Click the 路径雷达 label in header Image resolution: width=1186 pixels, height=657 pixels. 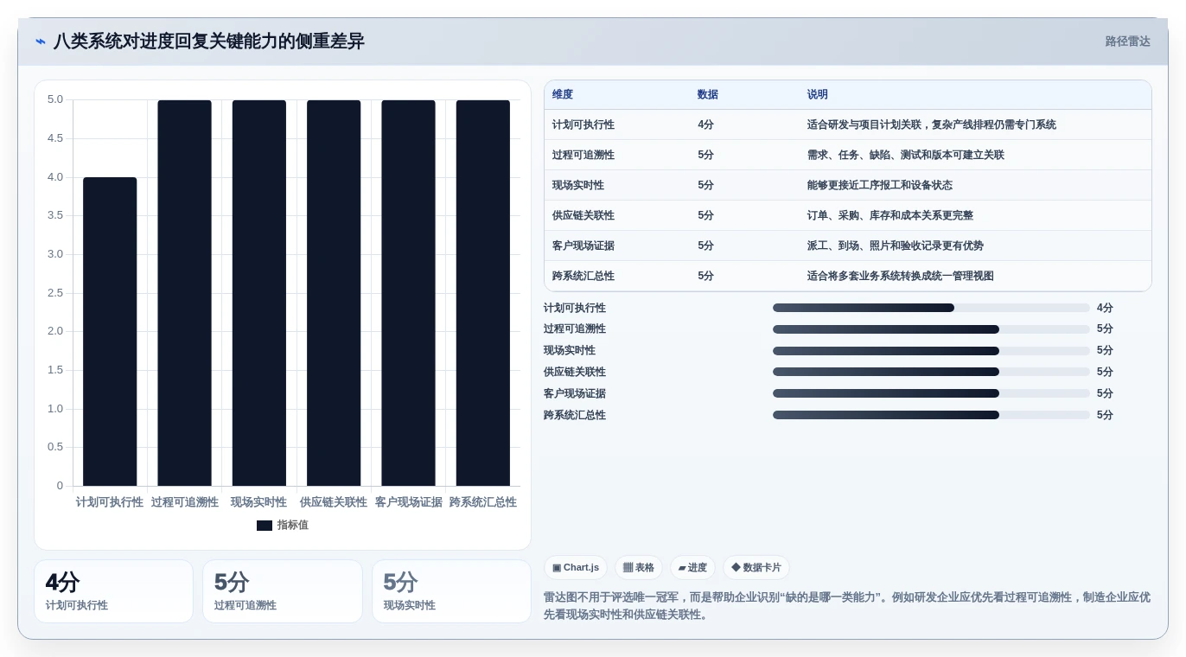point(1127,41)
